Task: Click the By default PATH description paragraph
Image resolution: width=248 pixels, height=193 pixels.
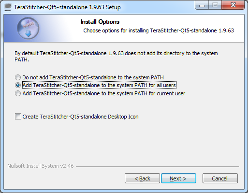Action: (x=116, y=57)
